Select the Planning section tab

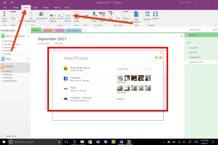(60, 30)
